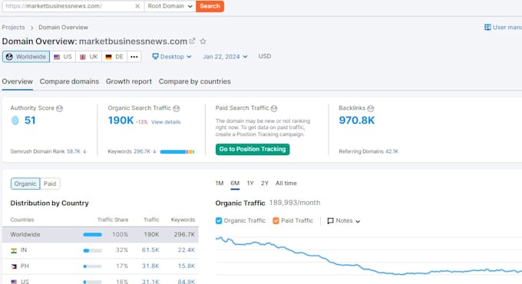522x284 pixels.
Task: Open the Jan 22, 2024 date dropdown
Action: tap(225, 57)
